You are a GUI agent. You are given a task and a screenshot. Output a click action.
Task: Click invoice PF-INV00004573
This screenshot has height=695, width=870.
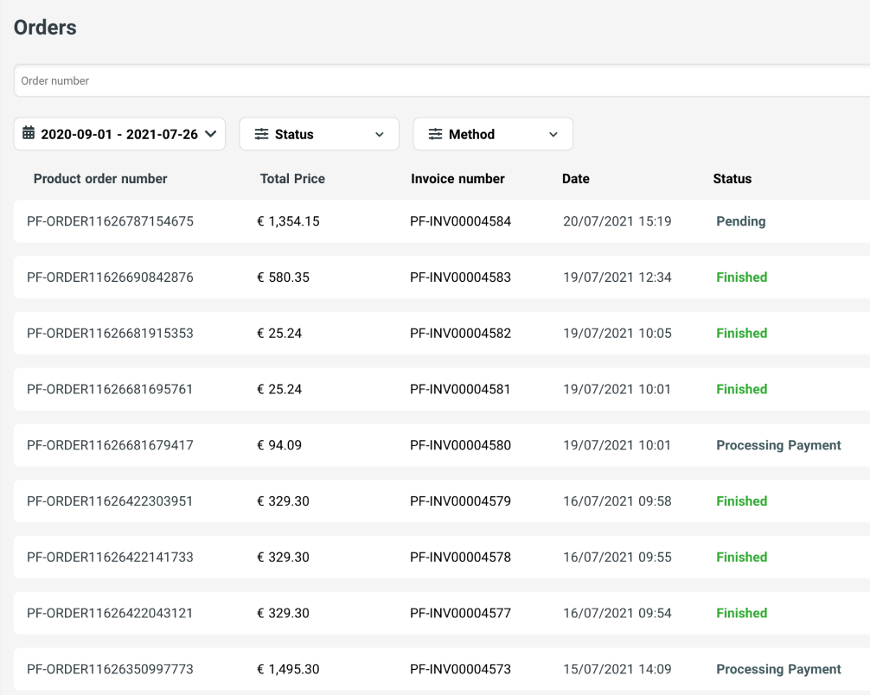[x=461, y=669]
